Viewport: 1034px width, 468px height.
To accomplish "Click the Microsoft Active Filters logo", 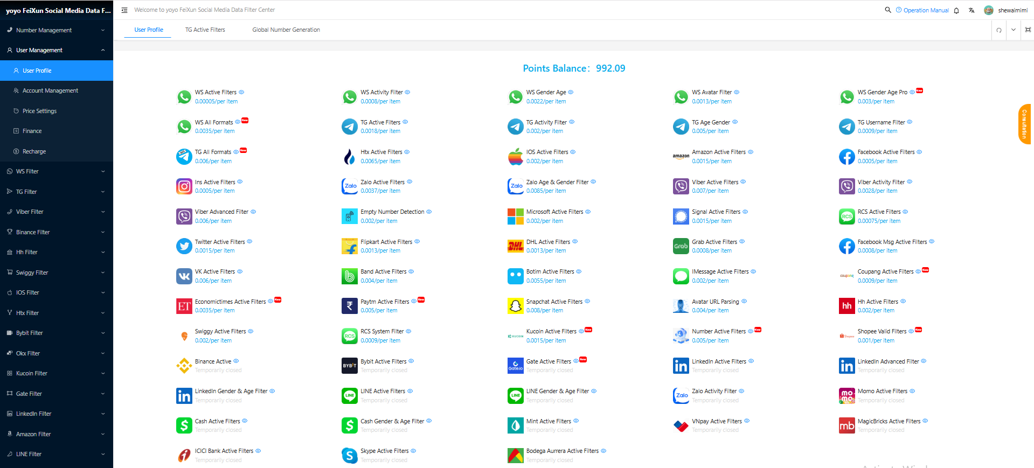I will [516, 216].
